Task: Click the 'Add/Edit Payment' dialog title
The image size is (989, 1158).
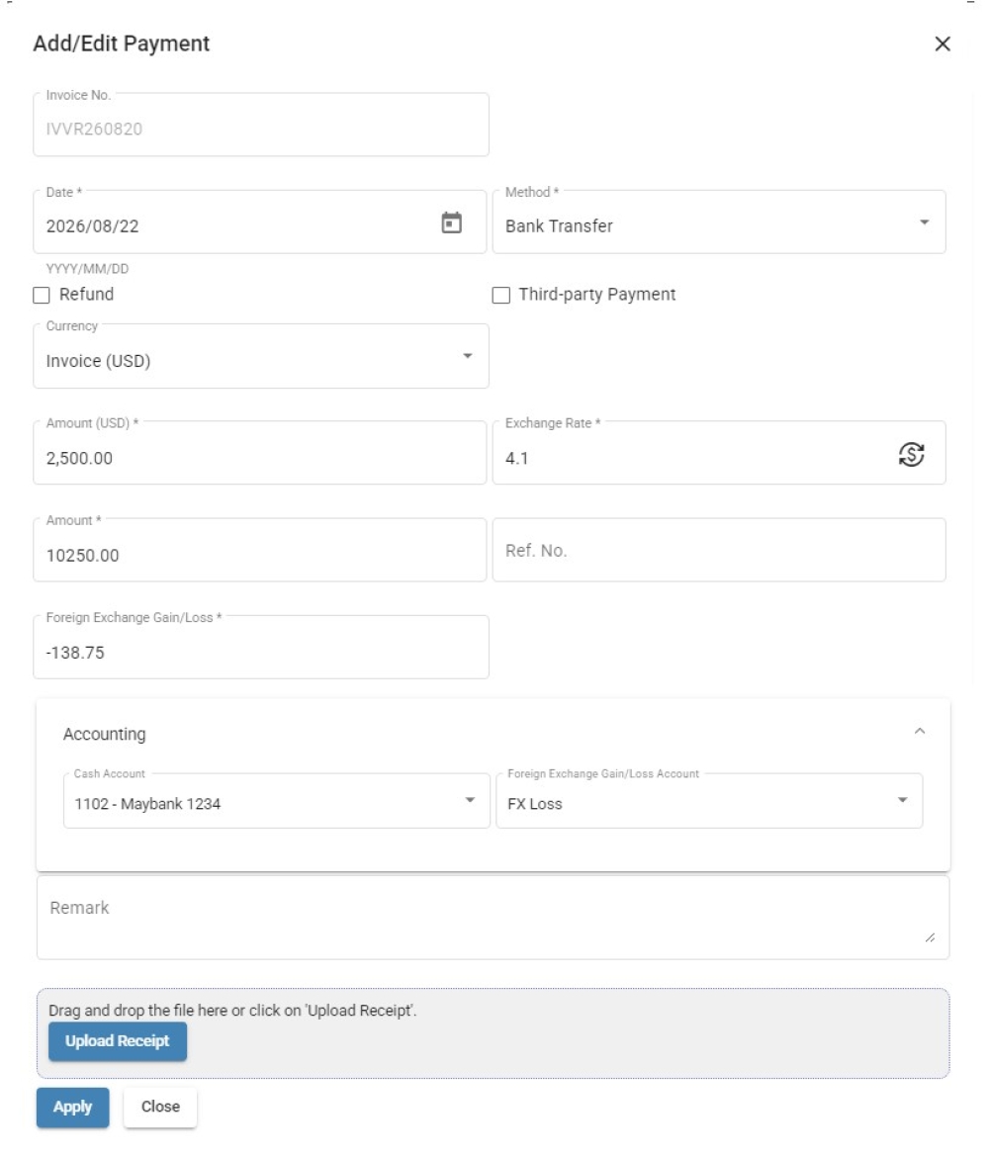Action: click(x=121, y=44)
